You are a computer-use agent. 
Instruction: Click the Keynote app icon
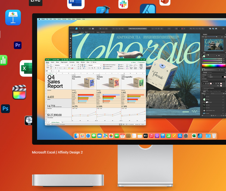tap(13, 17)
